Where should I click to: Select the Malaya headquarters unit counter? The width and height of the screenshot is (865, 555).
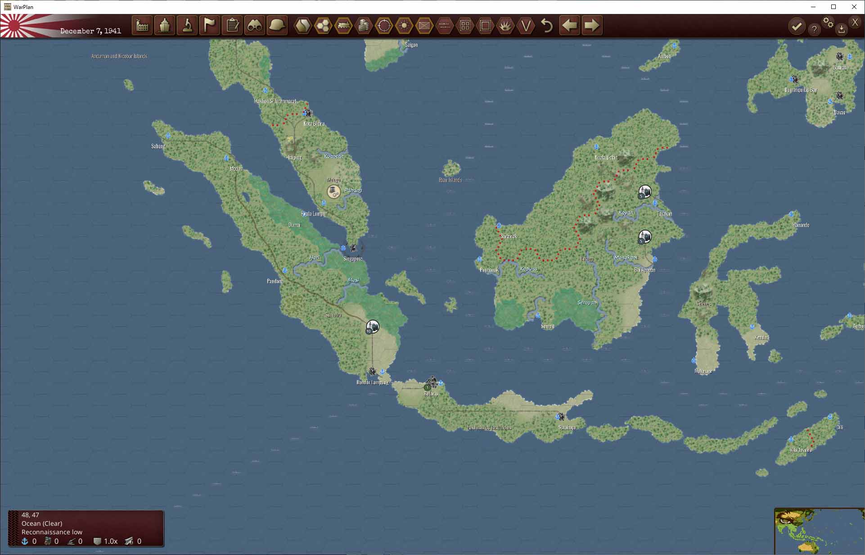click(333, 192)
